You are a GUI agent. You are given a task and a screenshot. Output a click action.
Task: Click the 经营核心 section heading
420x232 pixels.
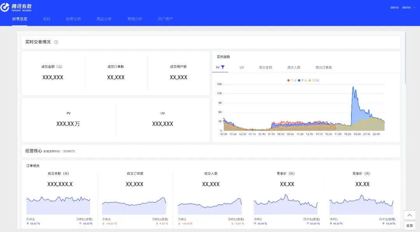click(x=33, y=151)
